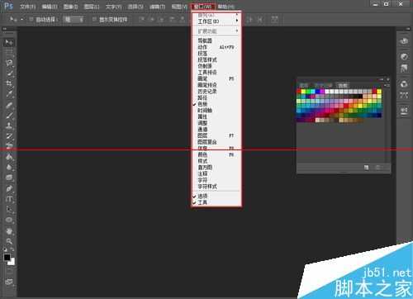Select the Pen tool

[9, 189]
